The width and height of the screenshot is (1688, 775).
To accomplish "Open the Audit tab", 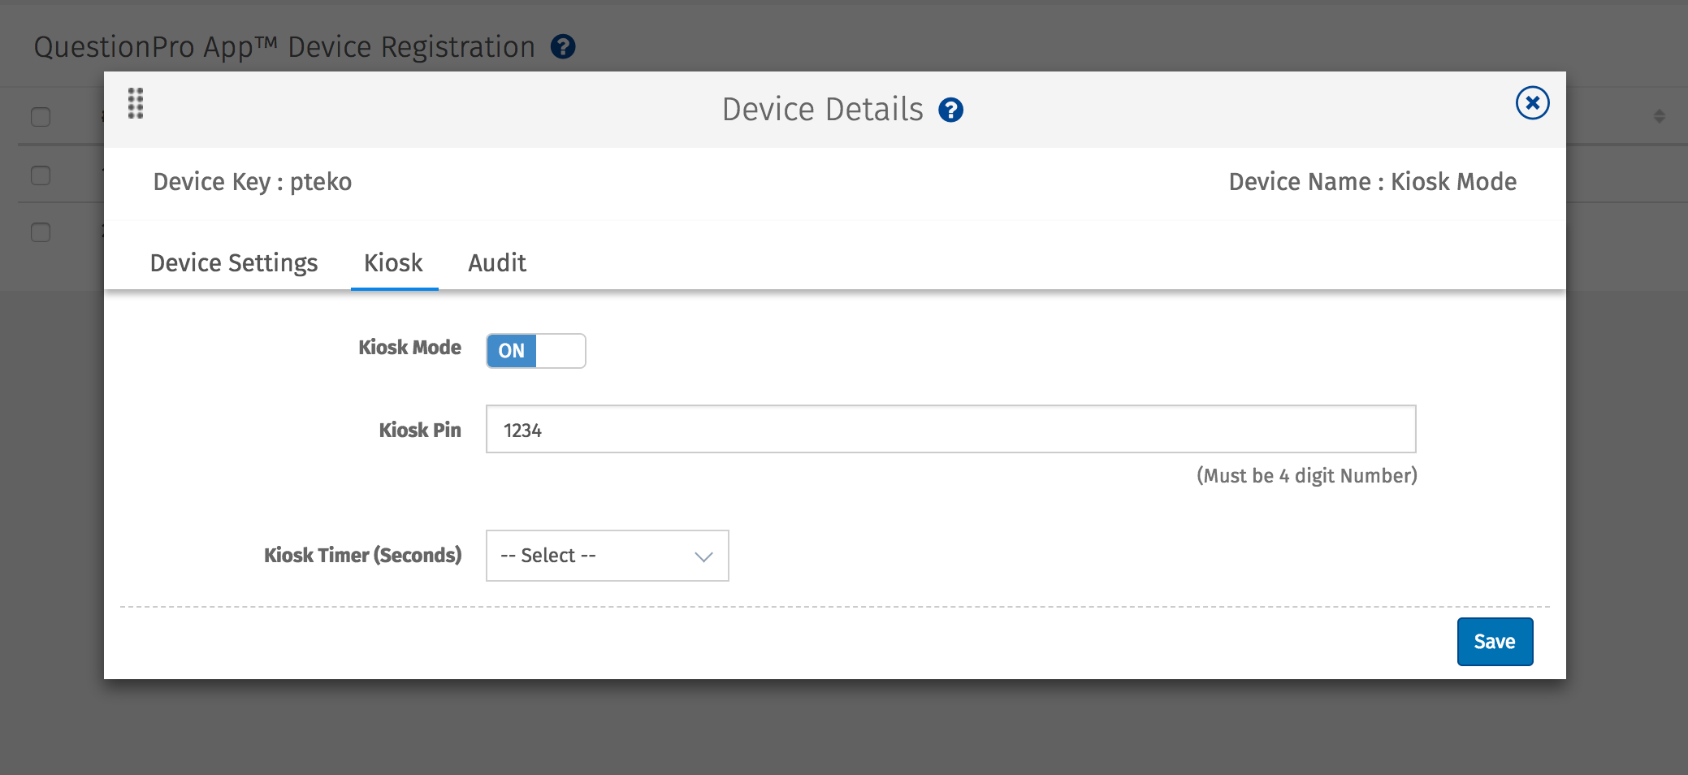I will (496, 262).
